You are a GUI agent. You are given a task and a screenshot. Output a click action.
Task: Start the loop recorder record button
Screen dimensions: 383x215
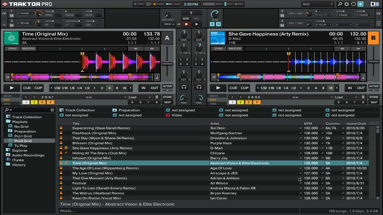[x=186, y=24]
